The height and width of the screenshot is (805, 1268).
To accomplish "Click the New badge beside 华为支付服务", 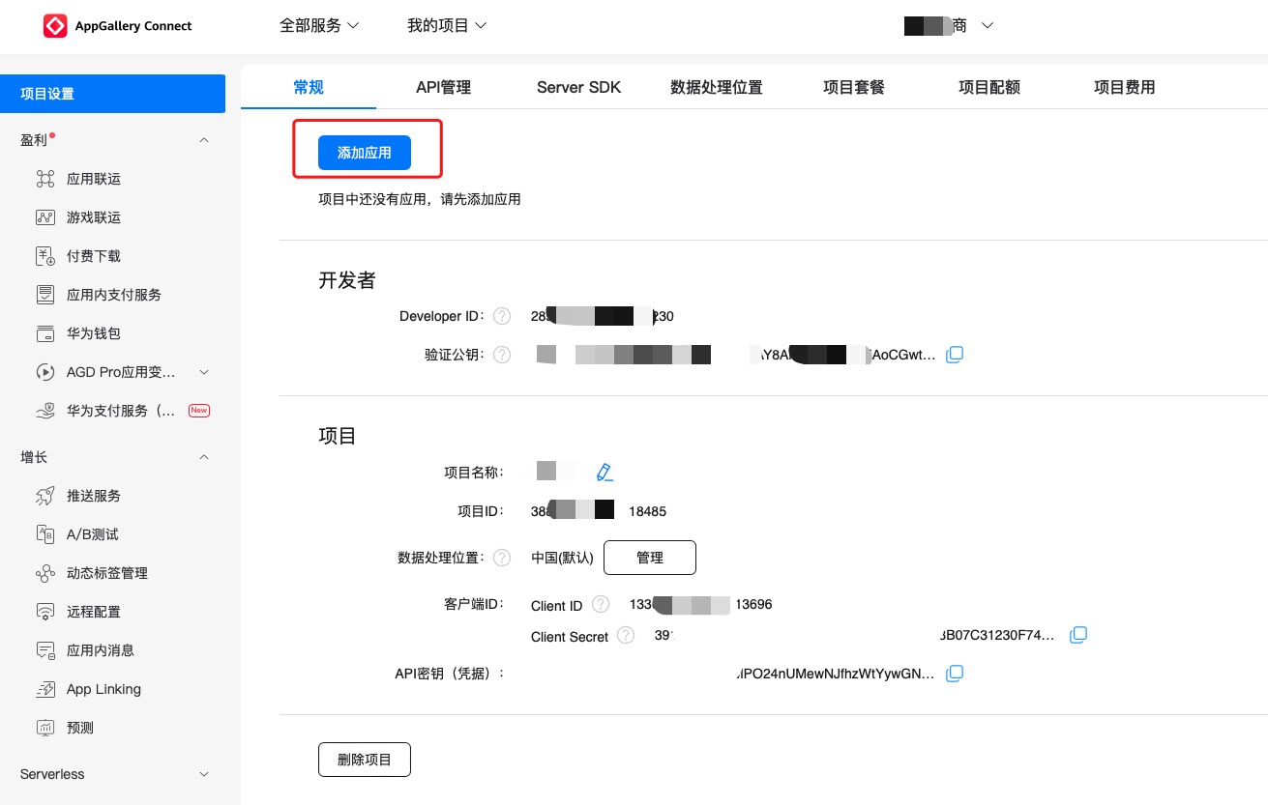I will [x=198, y=411].
